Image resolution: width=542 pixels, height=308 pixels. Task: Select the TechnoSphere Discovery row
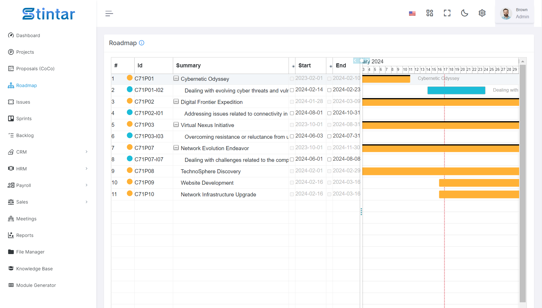(x=236, y=171)
